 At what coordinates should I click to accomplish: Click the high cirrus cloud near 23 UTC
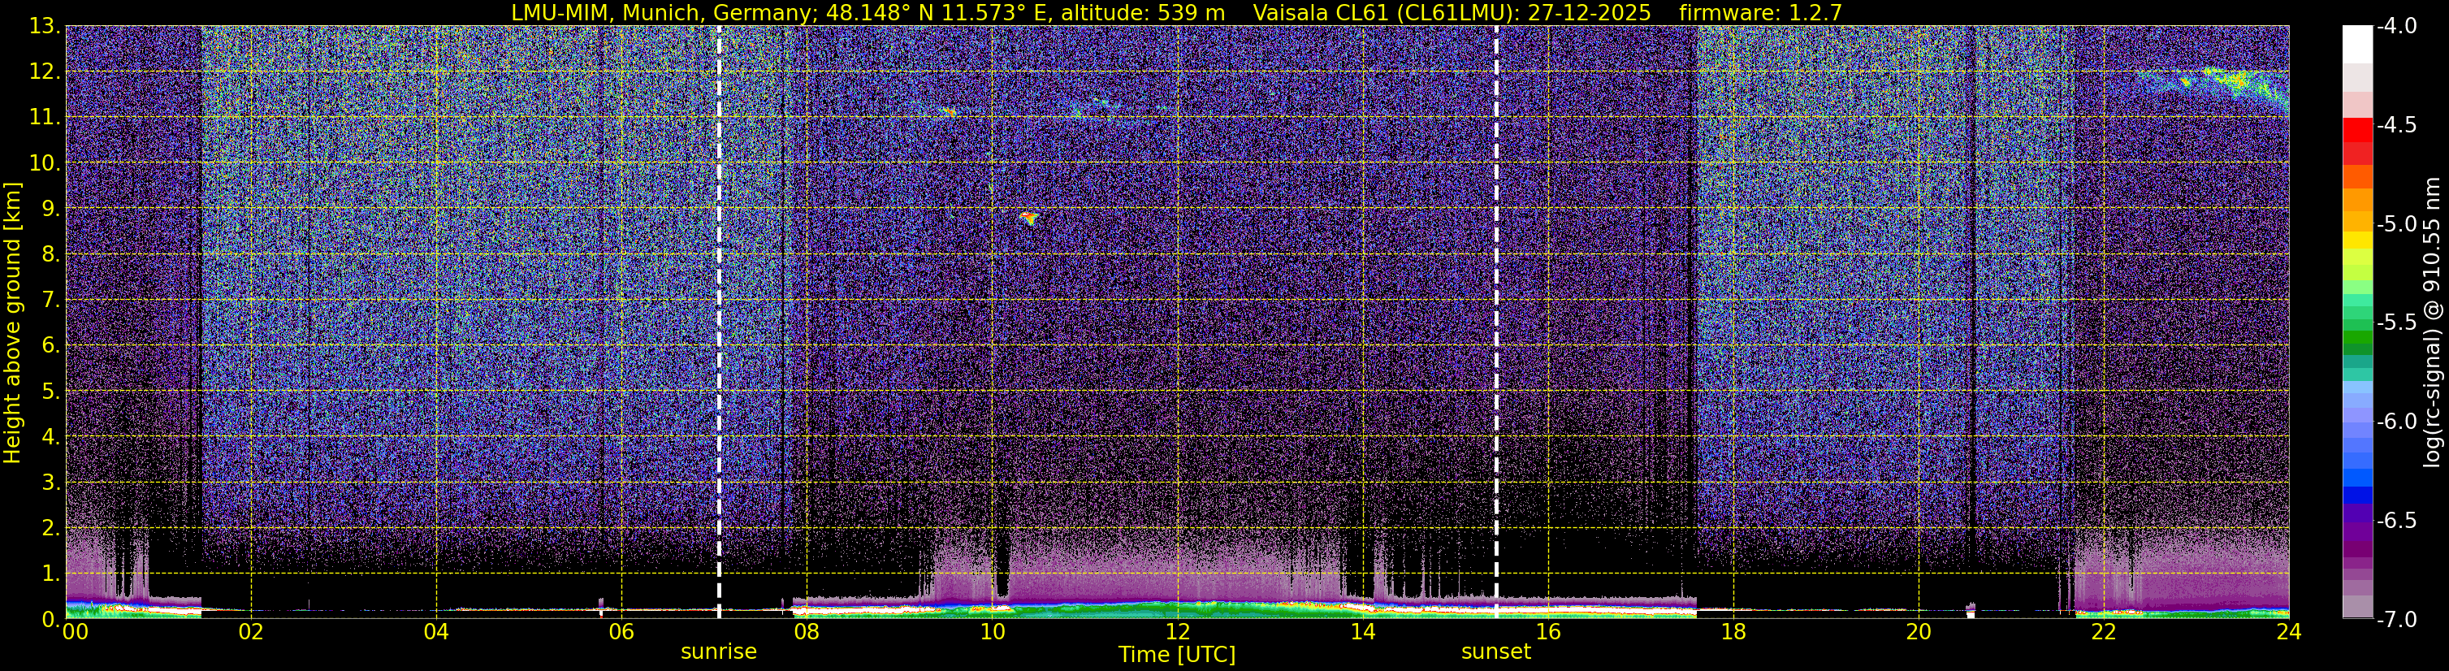coord(2215,89)
